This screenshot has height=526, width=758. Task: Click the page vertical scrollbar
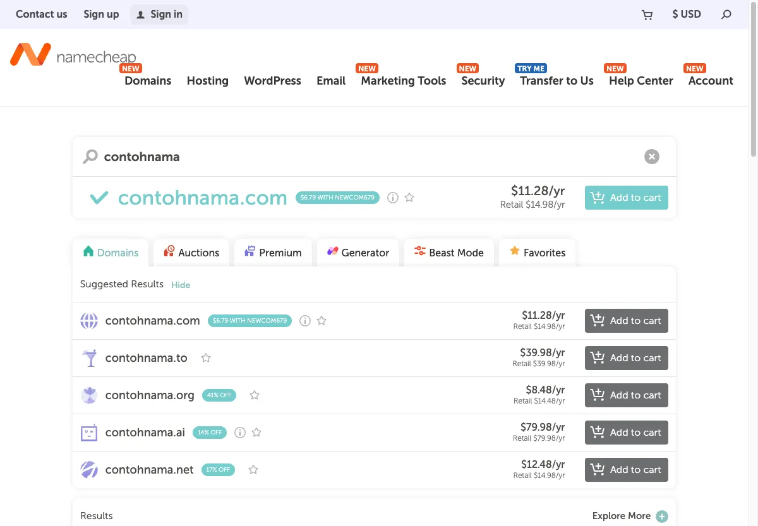coord(753,79)
